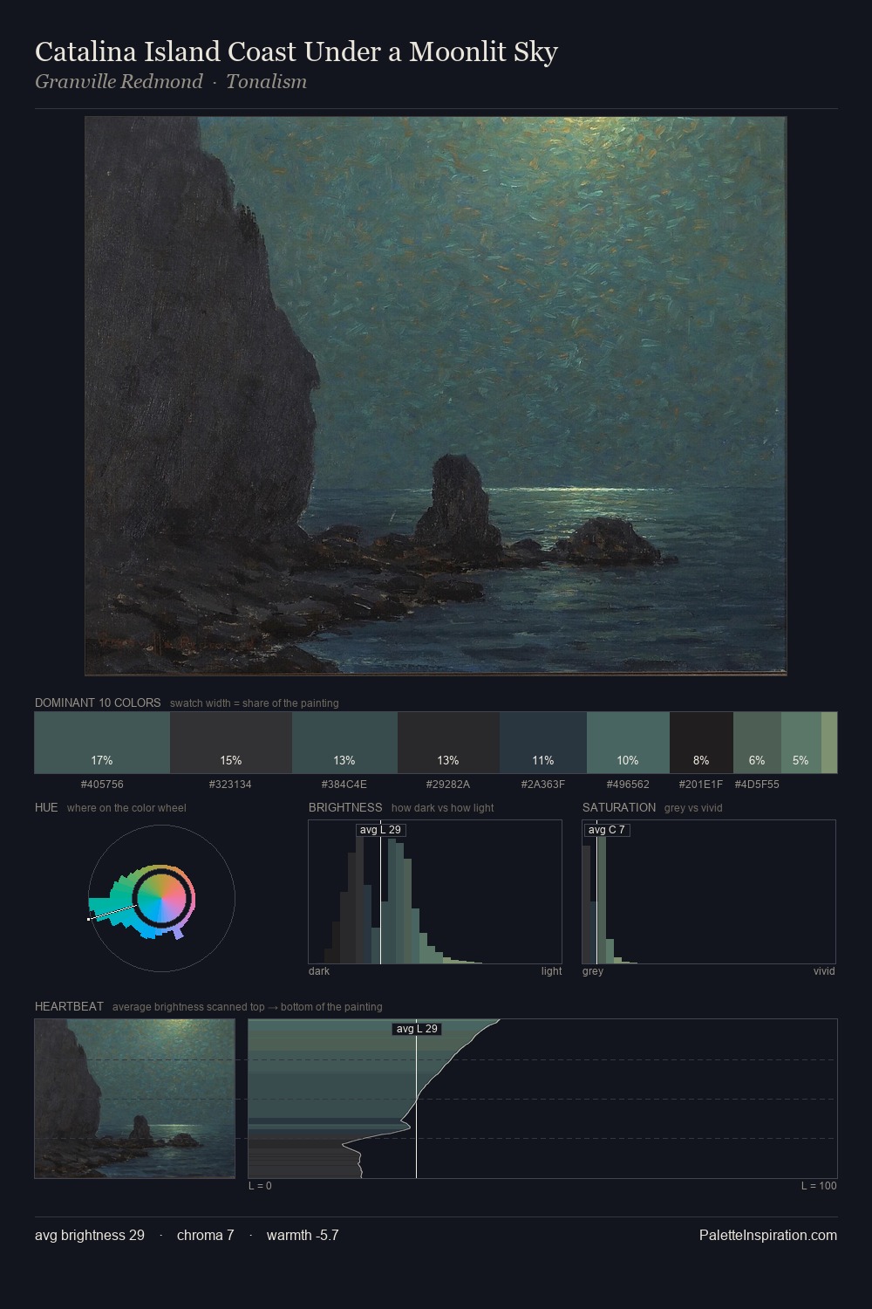This screenshot has width=872, height=1309.
Task: Click the color wheel in the hue chart
Action: [x=161, y=898]
